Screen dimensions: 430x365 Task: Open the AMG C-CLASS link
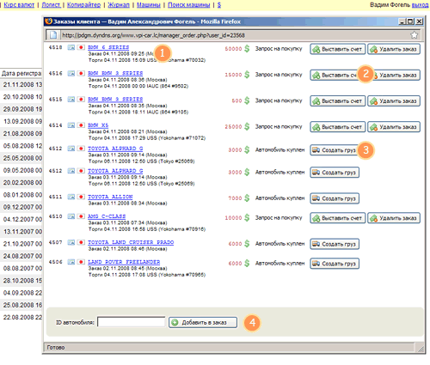pos(107,216)
